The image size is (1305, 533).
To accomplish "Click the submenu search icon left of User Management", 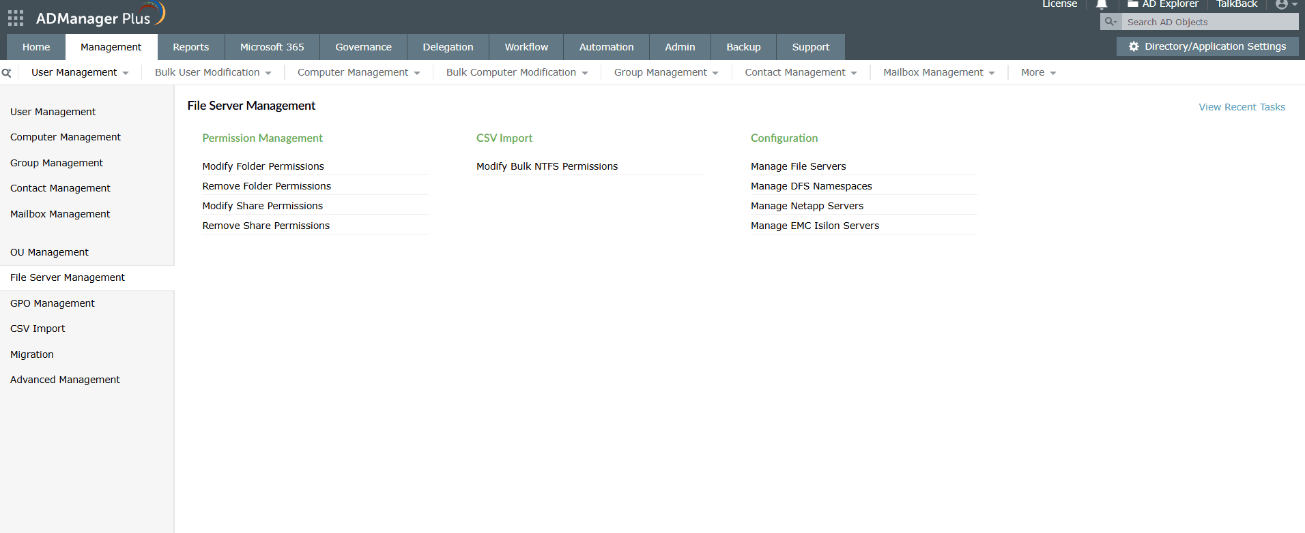I will [7, 73].
